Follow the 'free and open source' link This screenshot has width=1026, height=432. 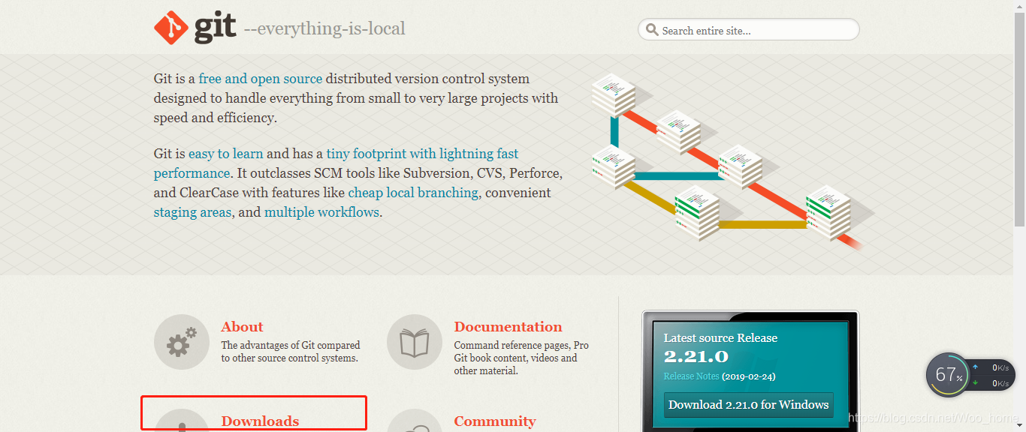pyautogui.click(x=261, y=79)
